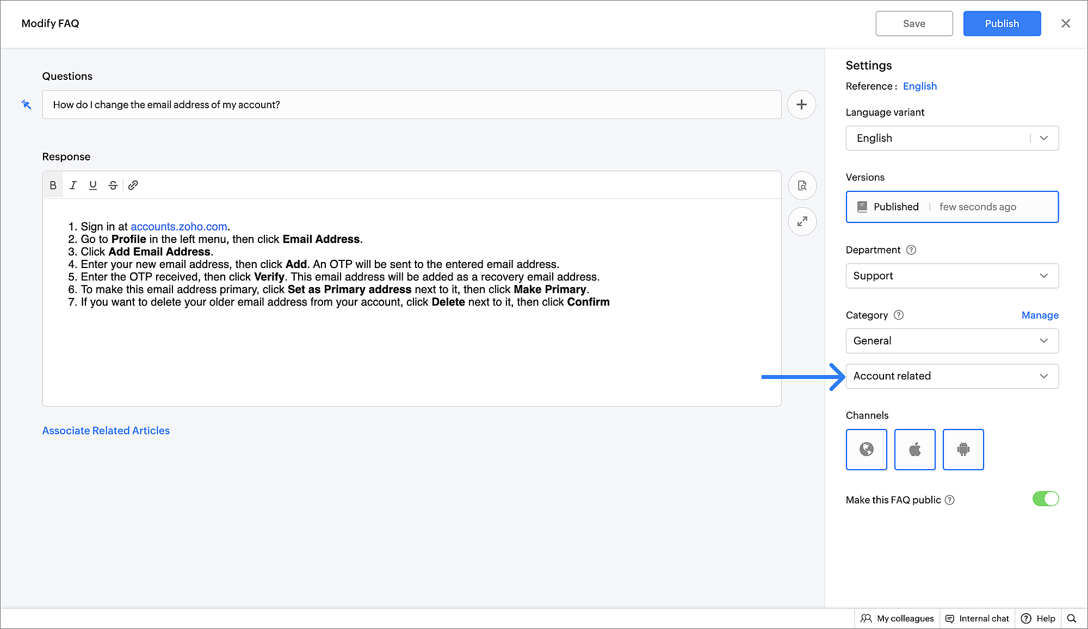Open the Account related subcategory dropdown
The width and height of the screenshot is (1088, 629).
coord(951,376)
